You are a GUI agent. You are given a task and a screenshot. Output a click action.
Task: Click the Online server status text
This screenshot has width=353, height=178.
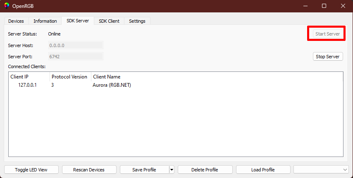(x=54, y=34)
